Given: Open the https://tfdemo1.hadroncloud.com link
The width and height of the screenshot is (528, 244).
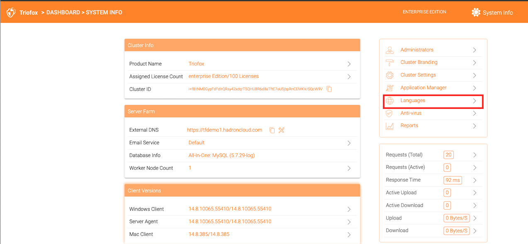Looking at the screenshot, I should click(x=224, y=130).
